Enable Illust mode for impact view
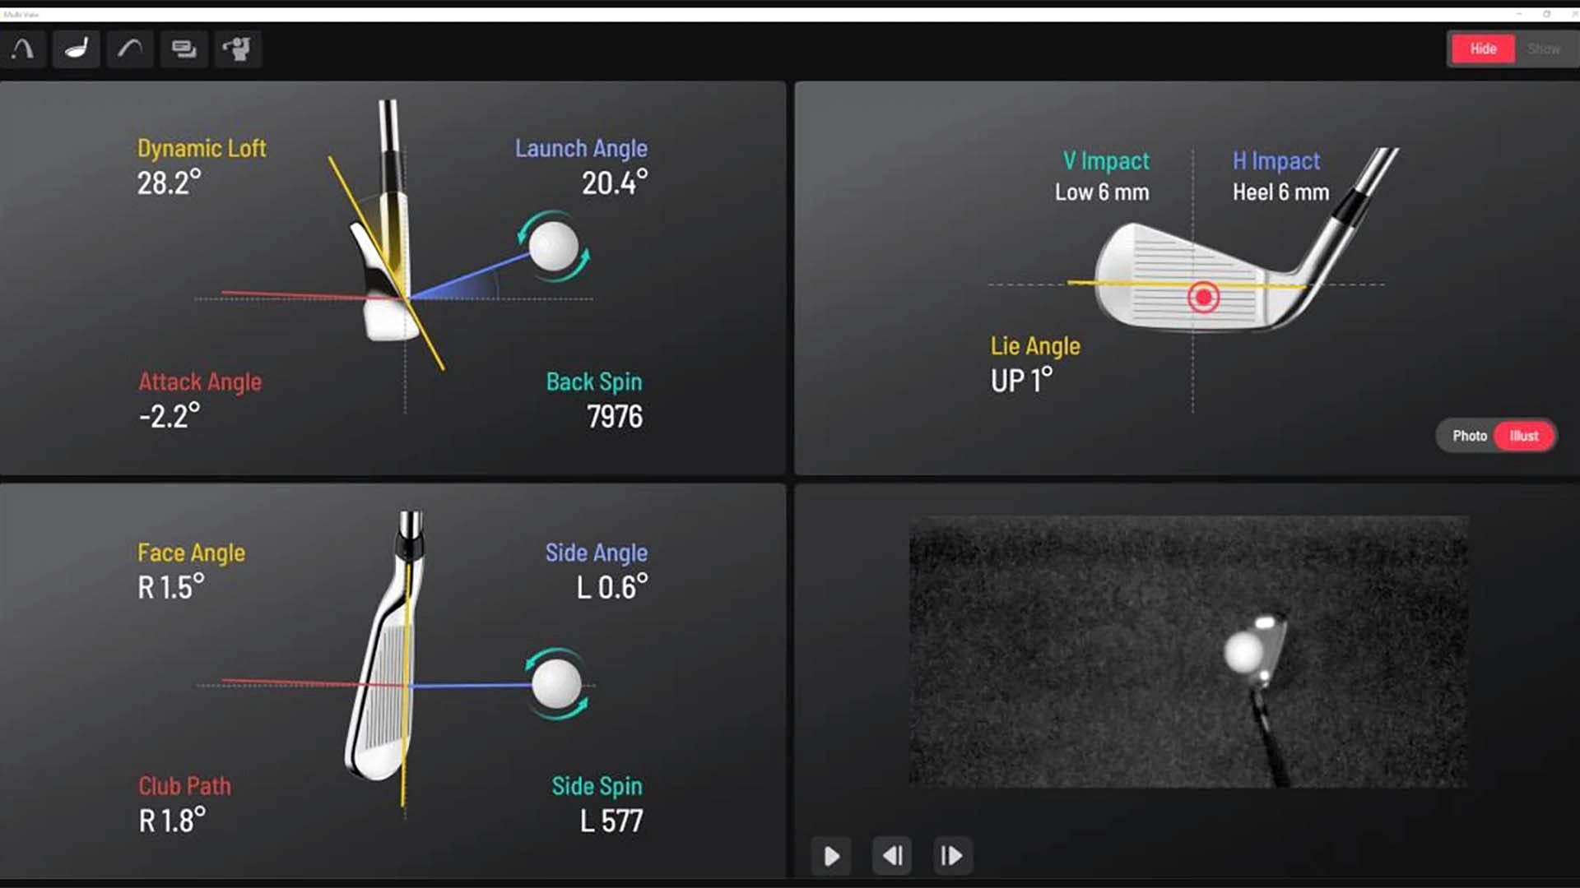The height and width of the screenshot is (888, 1580). [x=1523, y=436]
